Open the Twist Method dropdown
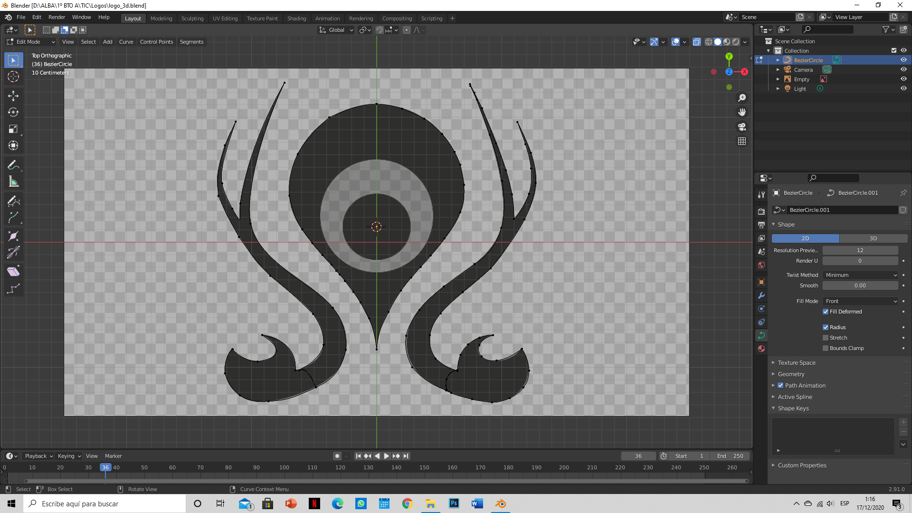The height and width of the screenshot is (513, 912). pos(861,275)
